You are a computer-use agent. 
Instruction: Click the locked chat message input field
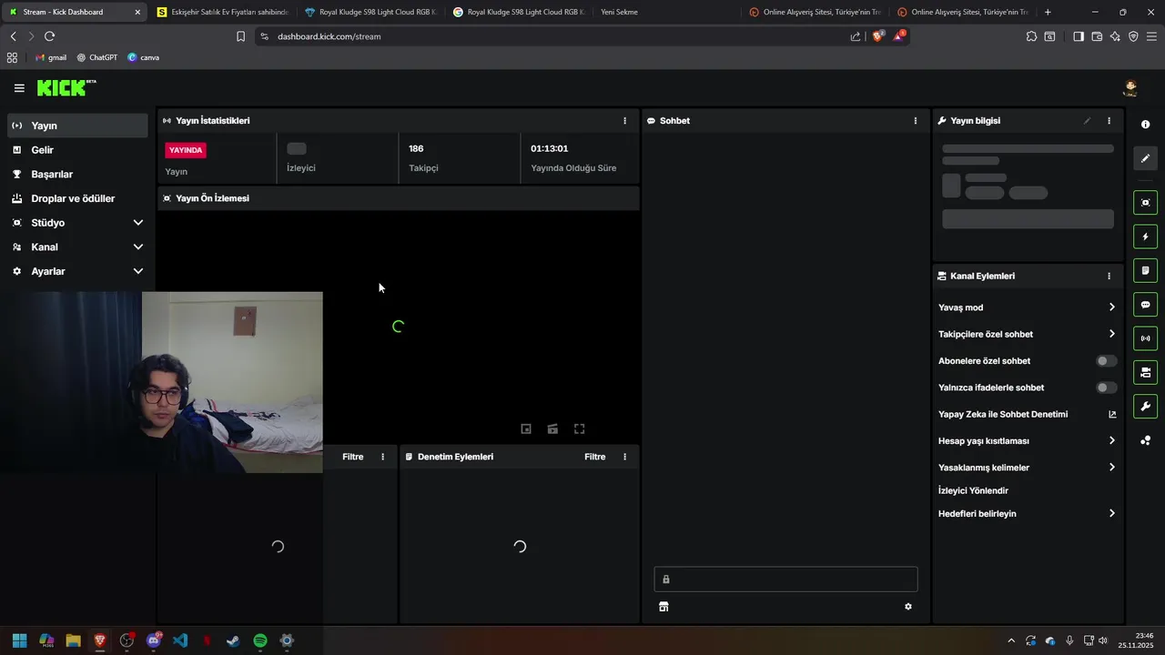(785, 579)
